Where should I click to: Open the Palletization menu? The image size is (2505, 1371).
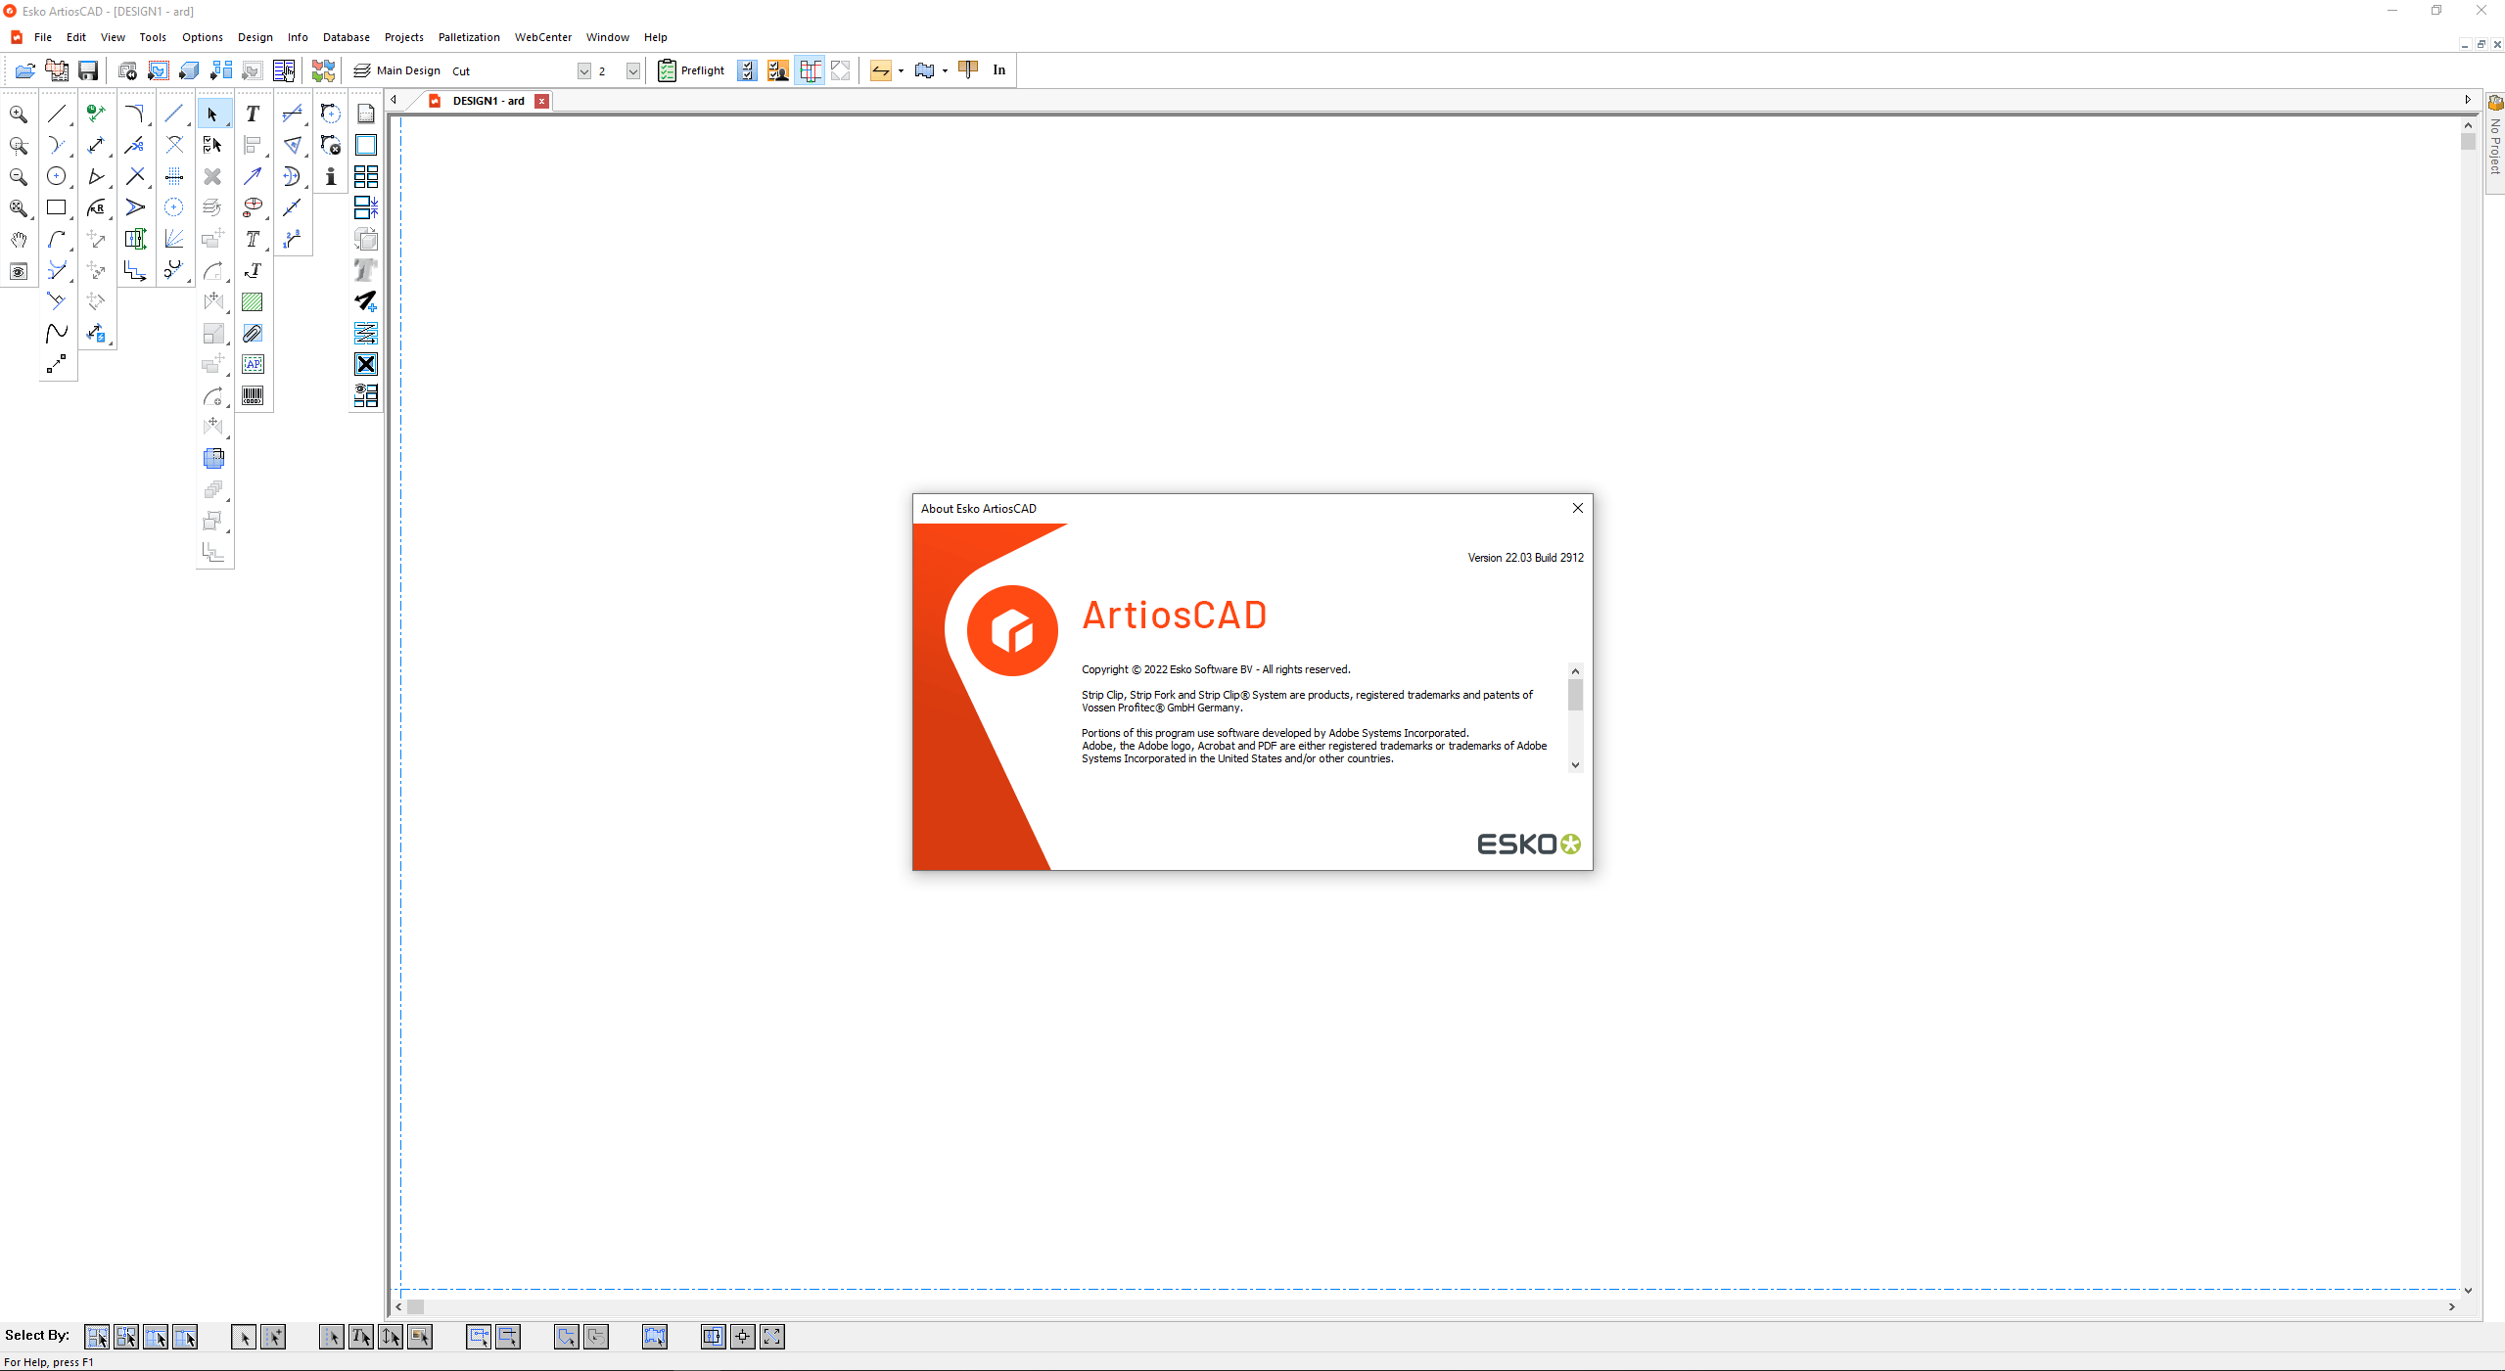pos(469,37)
